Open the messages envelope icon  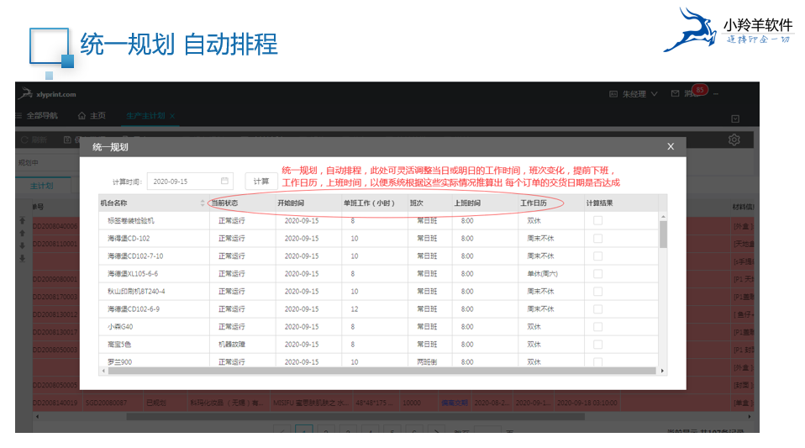click(675, 93)
